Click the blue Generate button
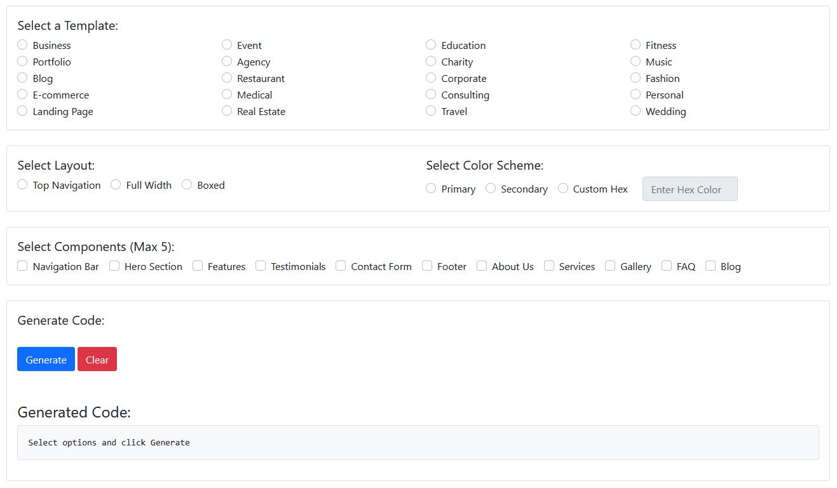The height and width of the screenshot is (488, 837). (46, 359)
